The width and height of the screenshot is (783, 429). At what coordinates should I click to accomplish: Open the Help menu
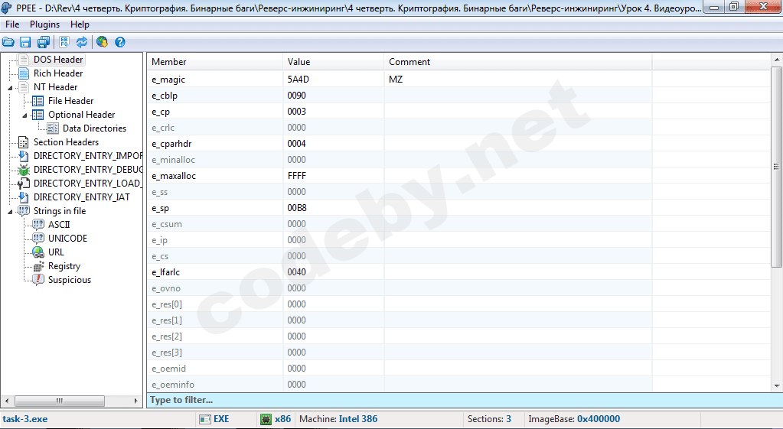80,24
